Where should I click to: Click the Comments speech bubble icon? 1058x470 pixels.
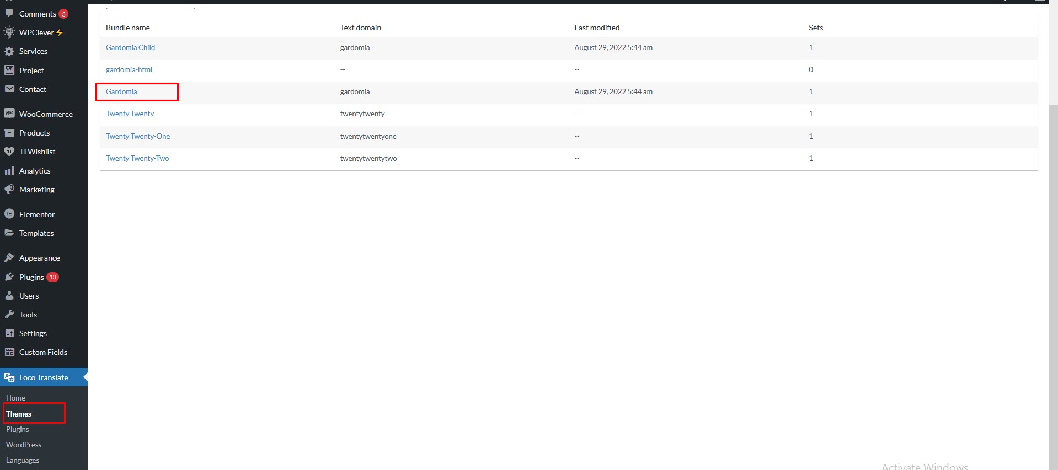coord(9,13)
